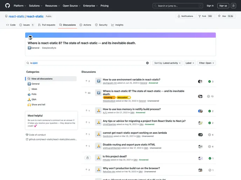Viewport: 241px width, 180px height.
Task: Click the 'breaking' label tag
Action: pos(109,97)
